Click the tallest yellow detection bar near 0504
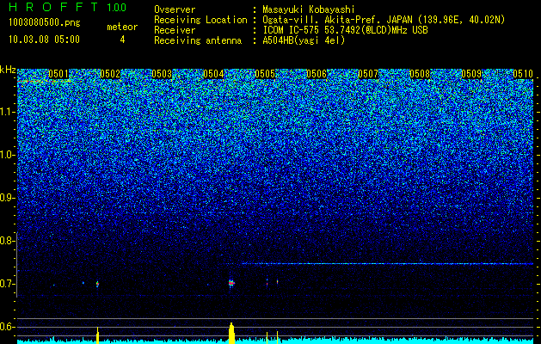The width and height of the screenshot is (541, 344). pyautogui.click(x=231, y=333)
